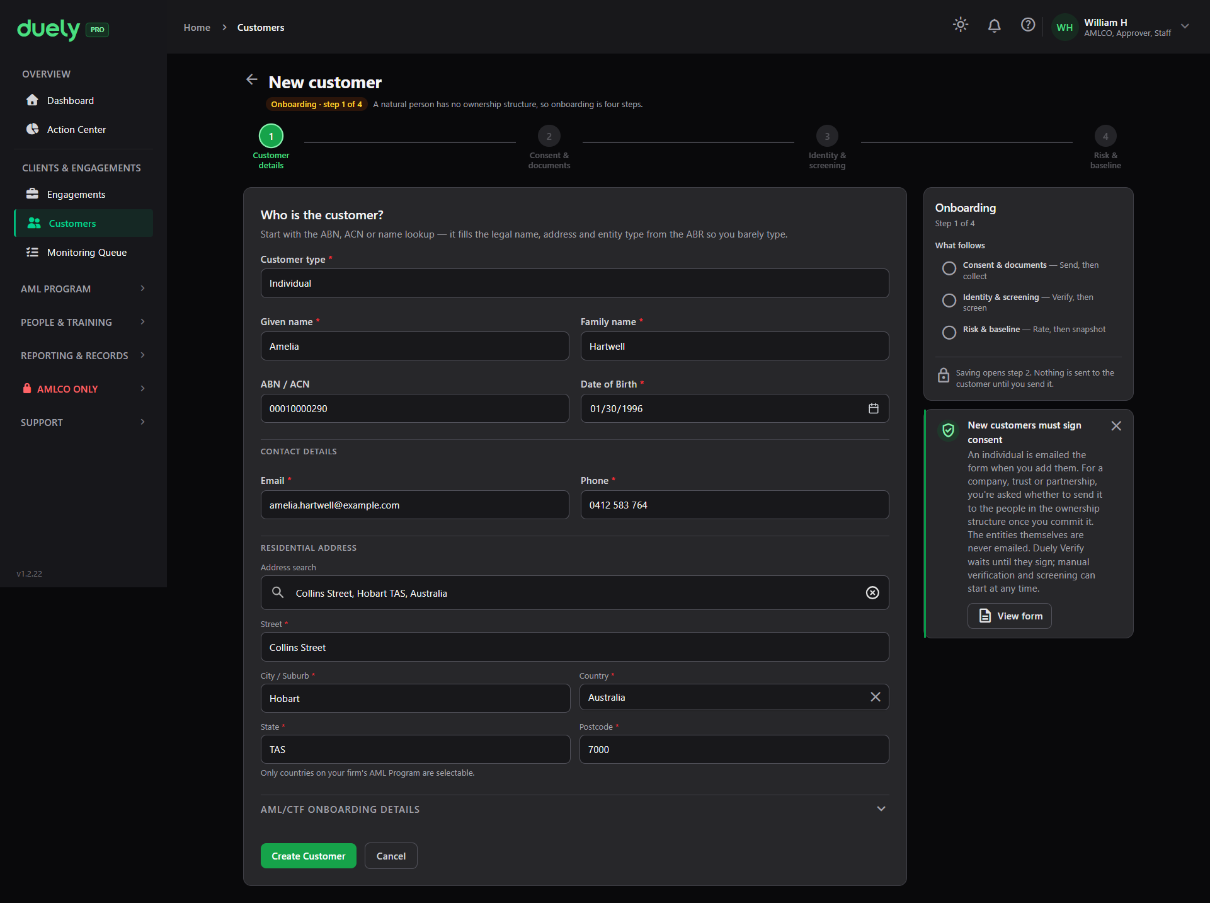The width and height of the screenshot is (1210, 903).
Task: Open Dashboard in the sidebar
Action: [x=83, y=100]
